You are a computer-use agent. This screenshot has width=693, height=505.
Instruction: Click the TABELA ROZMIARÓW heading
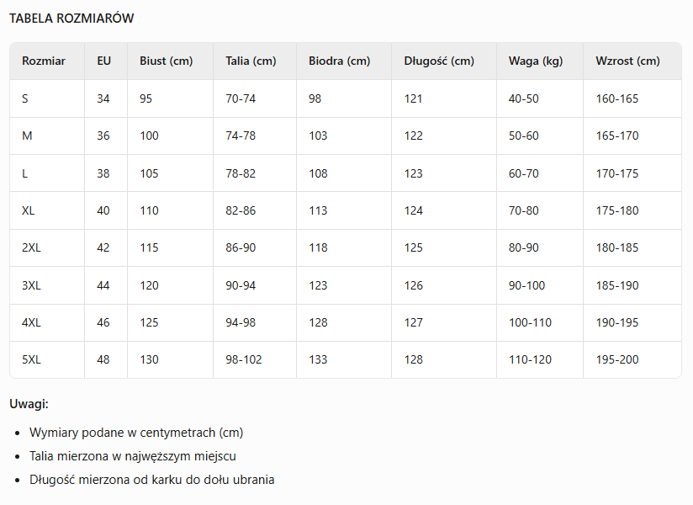(x=71, y=19)
